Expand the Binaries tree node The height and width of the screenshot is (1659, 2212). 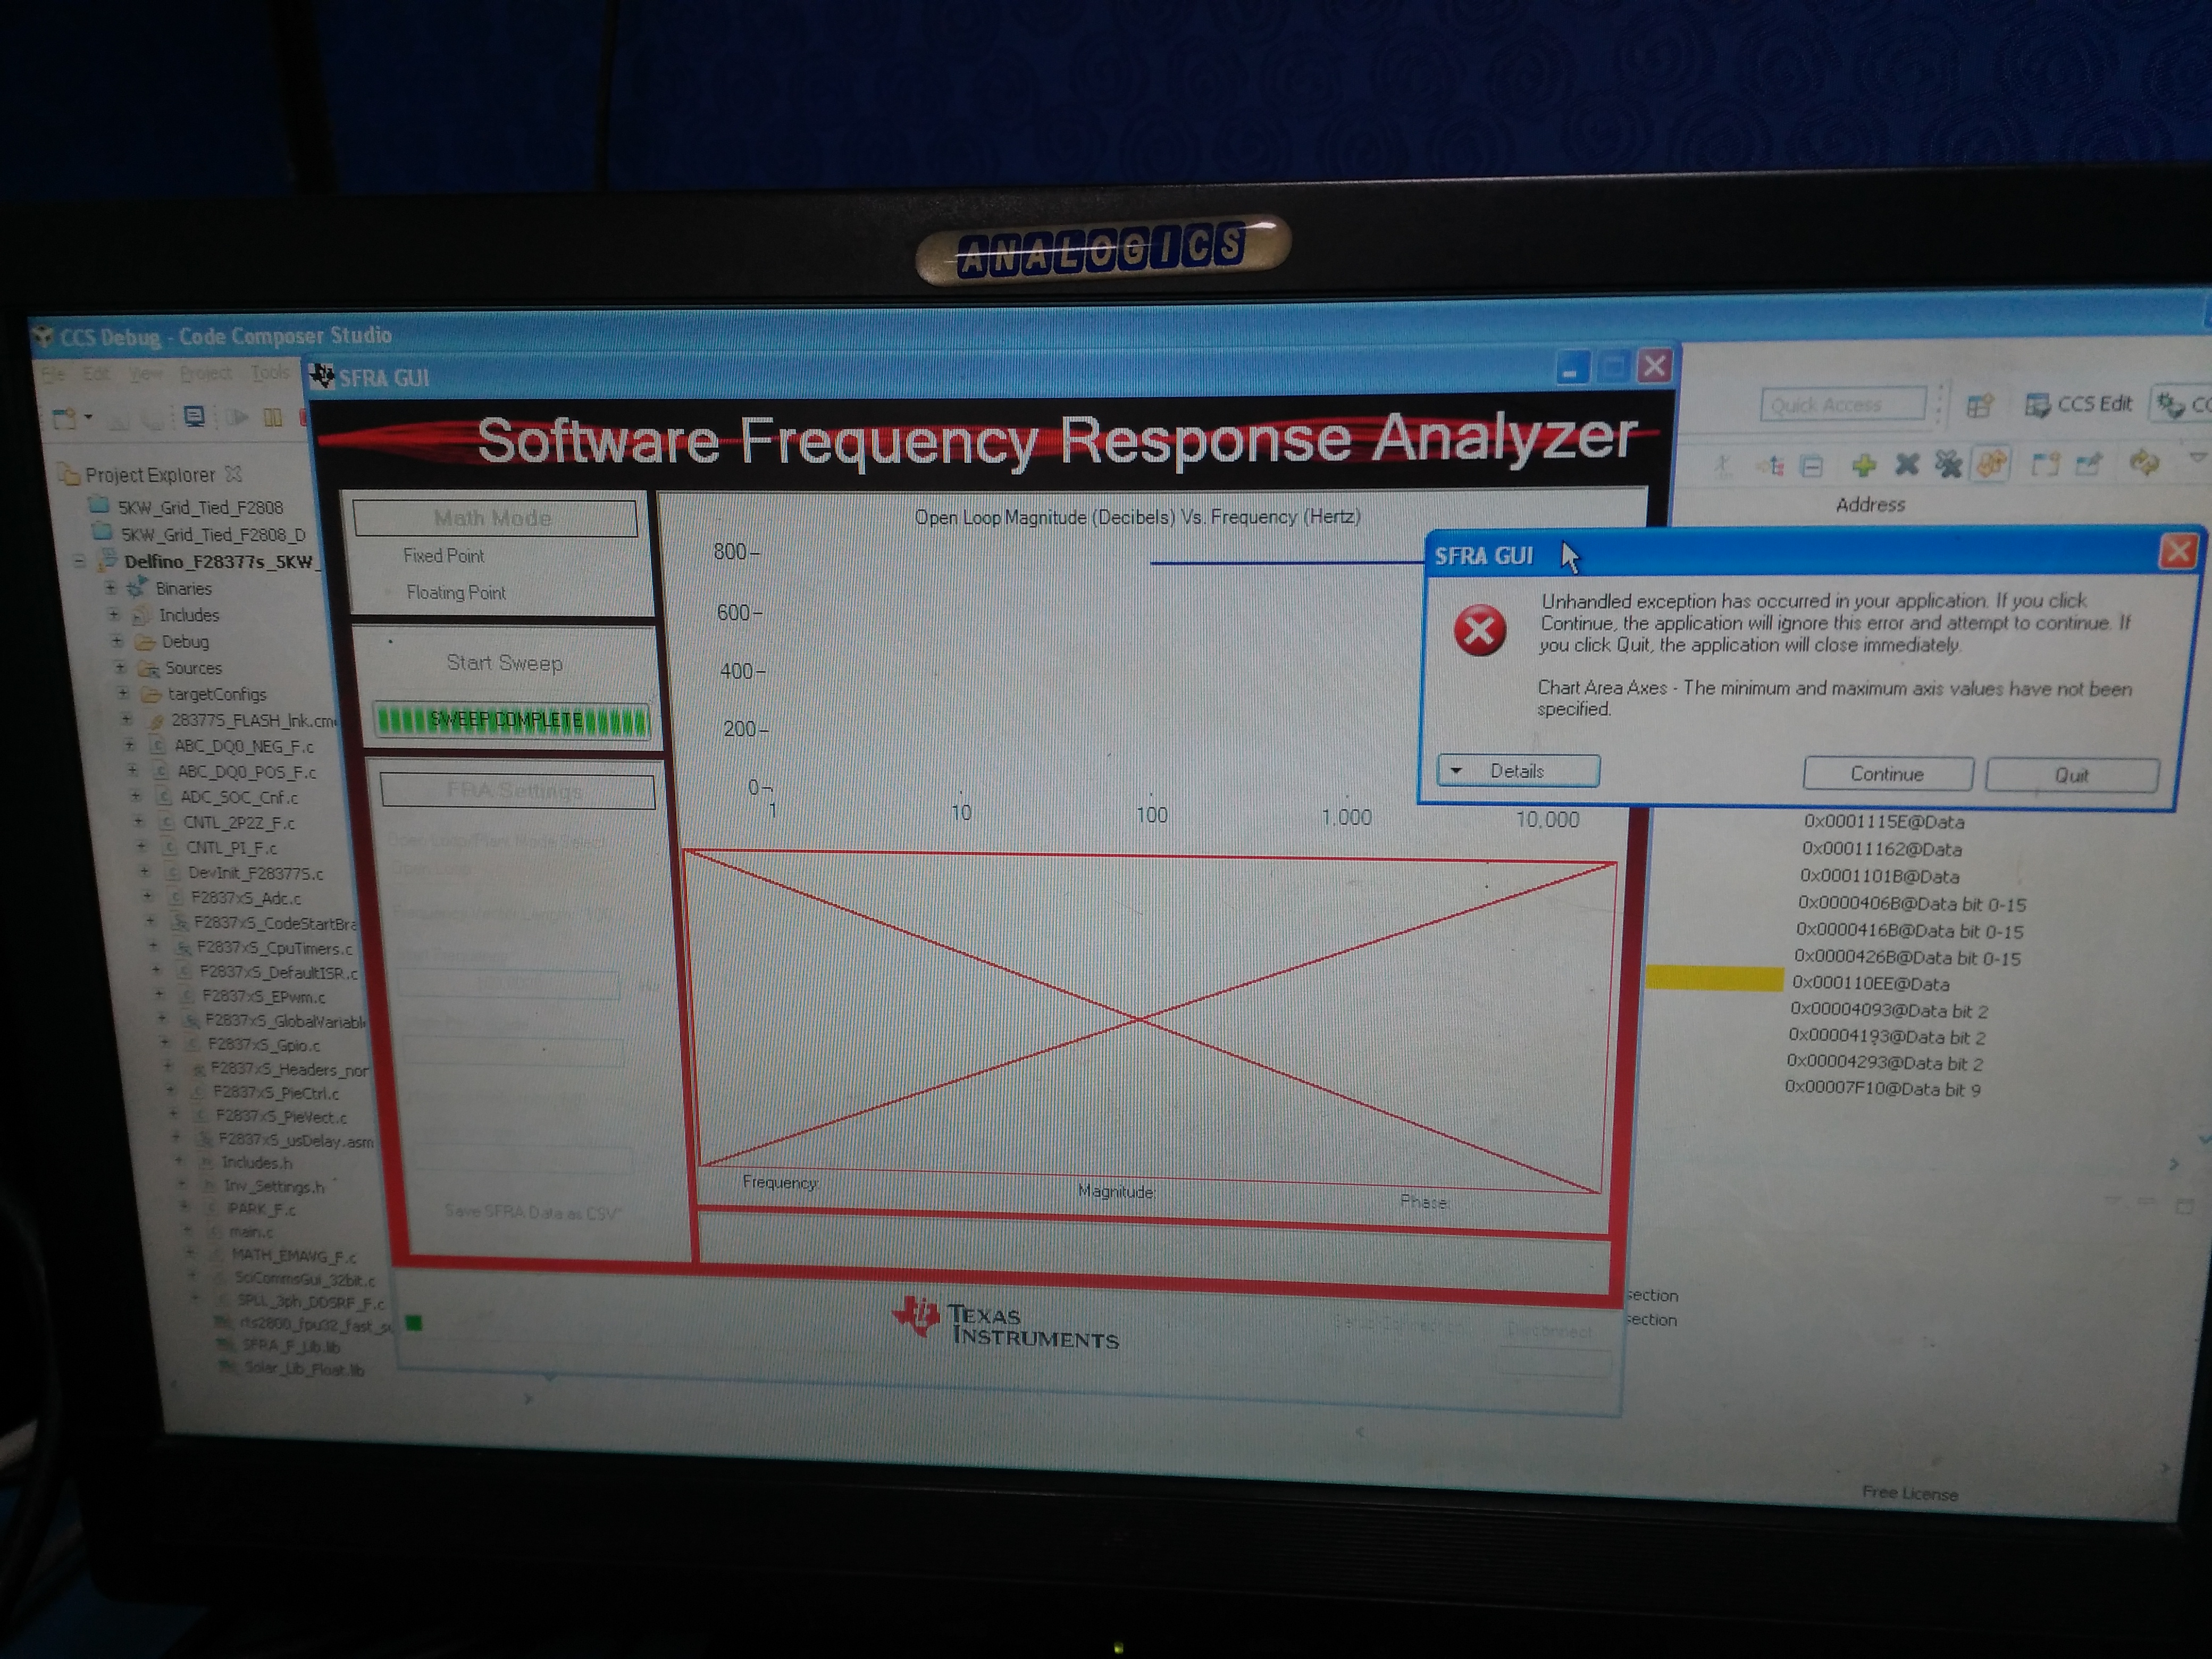pos(111,588)
